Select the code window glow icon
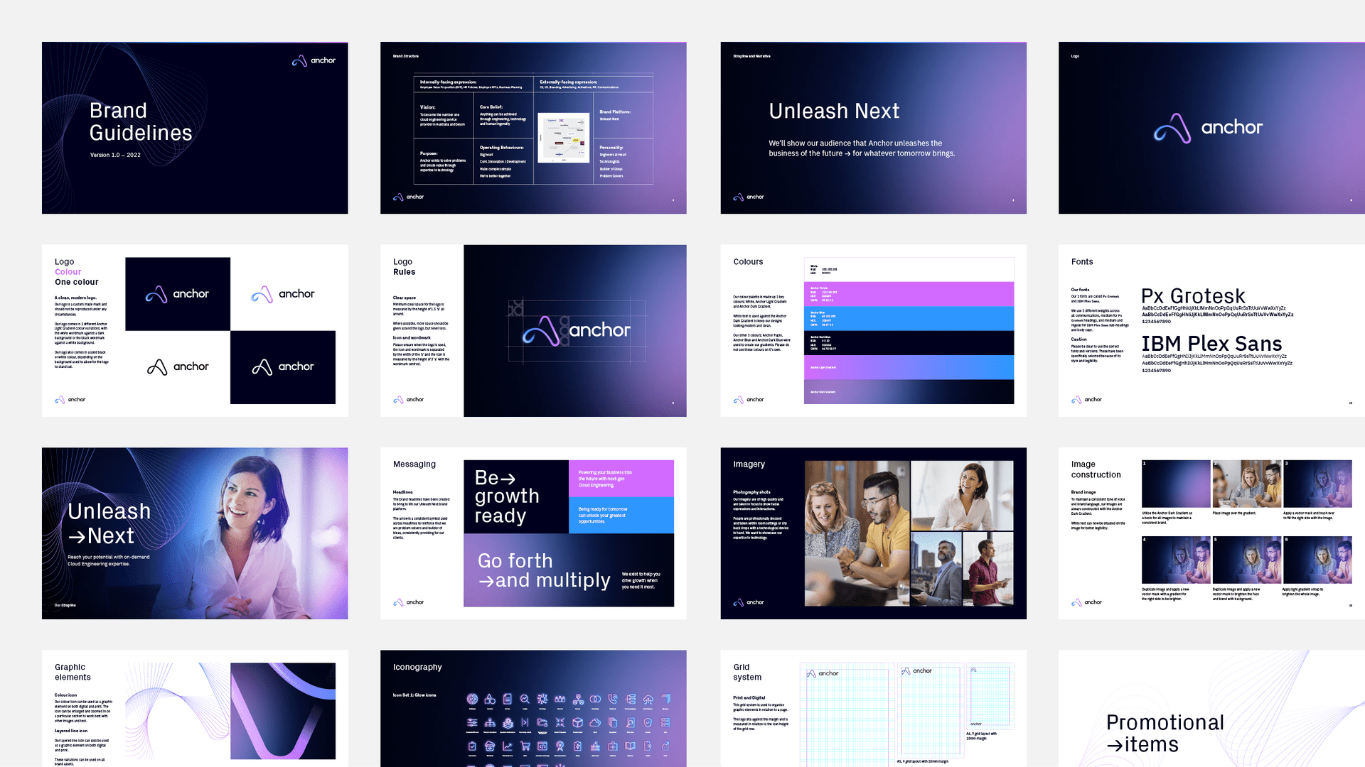The image size is (1365, 767). coord(542,746)
